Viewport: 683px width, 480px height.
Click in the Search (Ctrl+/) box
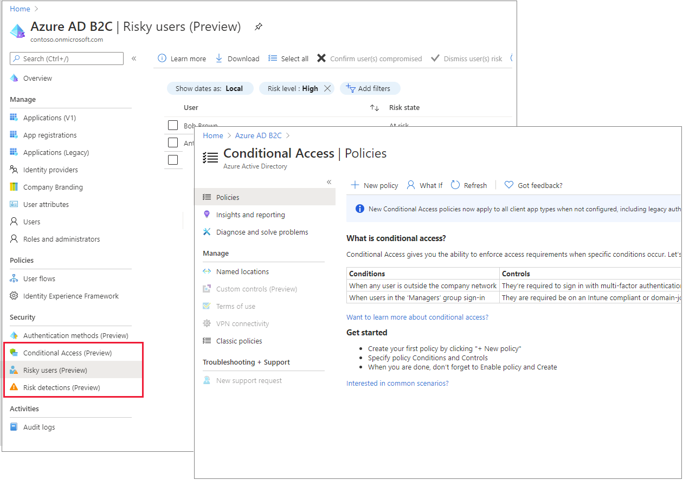pyautogui.click(x=67, y=59)
